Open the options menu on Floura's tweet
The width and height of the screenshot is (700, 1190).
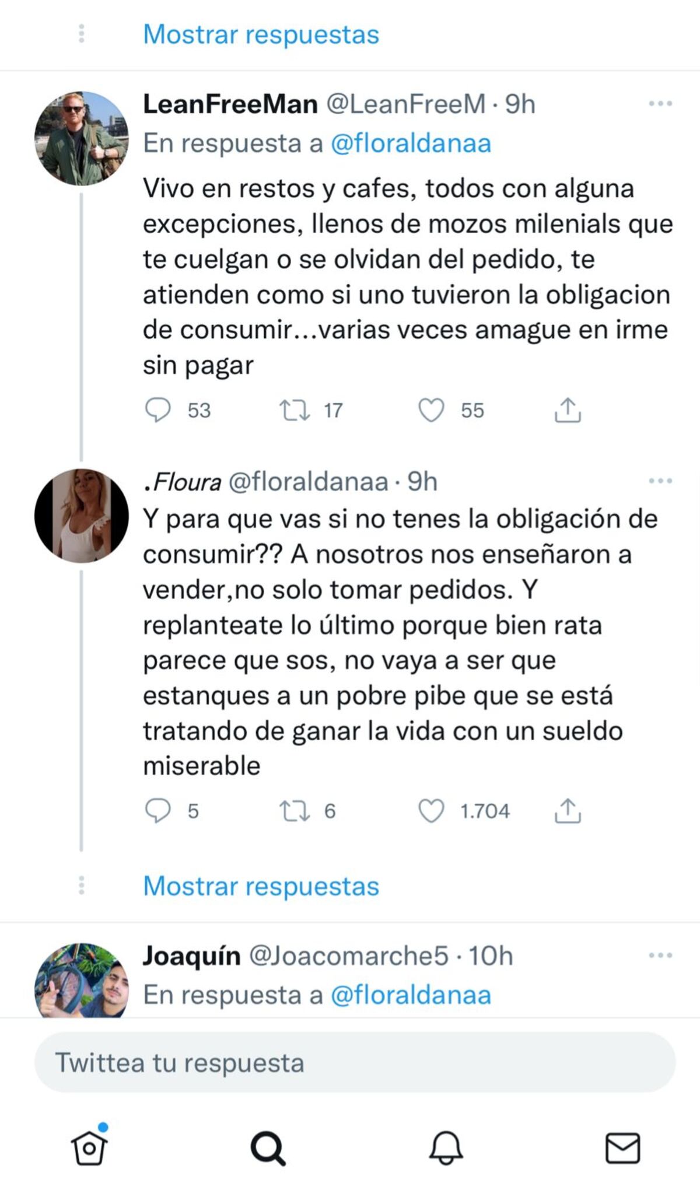(661, 481)
